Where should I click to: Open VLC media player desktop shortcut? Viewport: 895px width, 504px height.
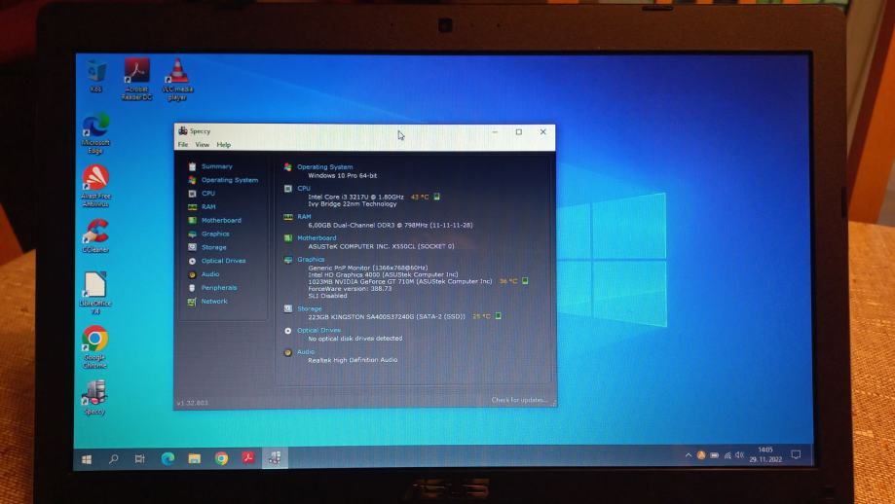click(x=177, y=79)
